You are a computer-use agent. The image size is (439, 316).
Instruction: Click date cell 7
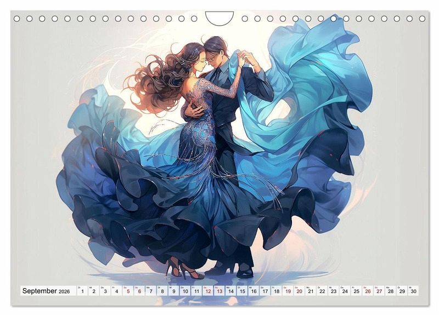(151, 291)
